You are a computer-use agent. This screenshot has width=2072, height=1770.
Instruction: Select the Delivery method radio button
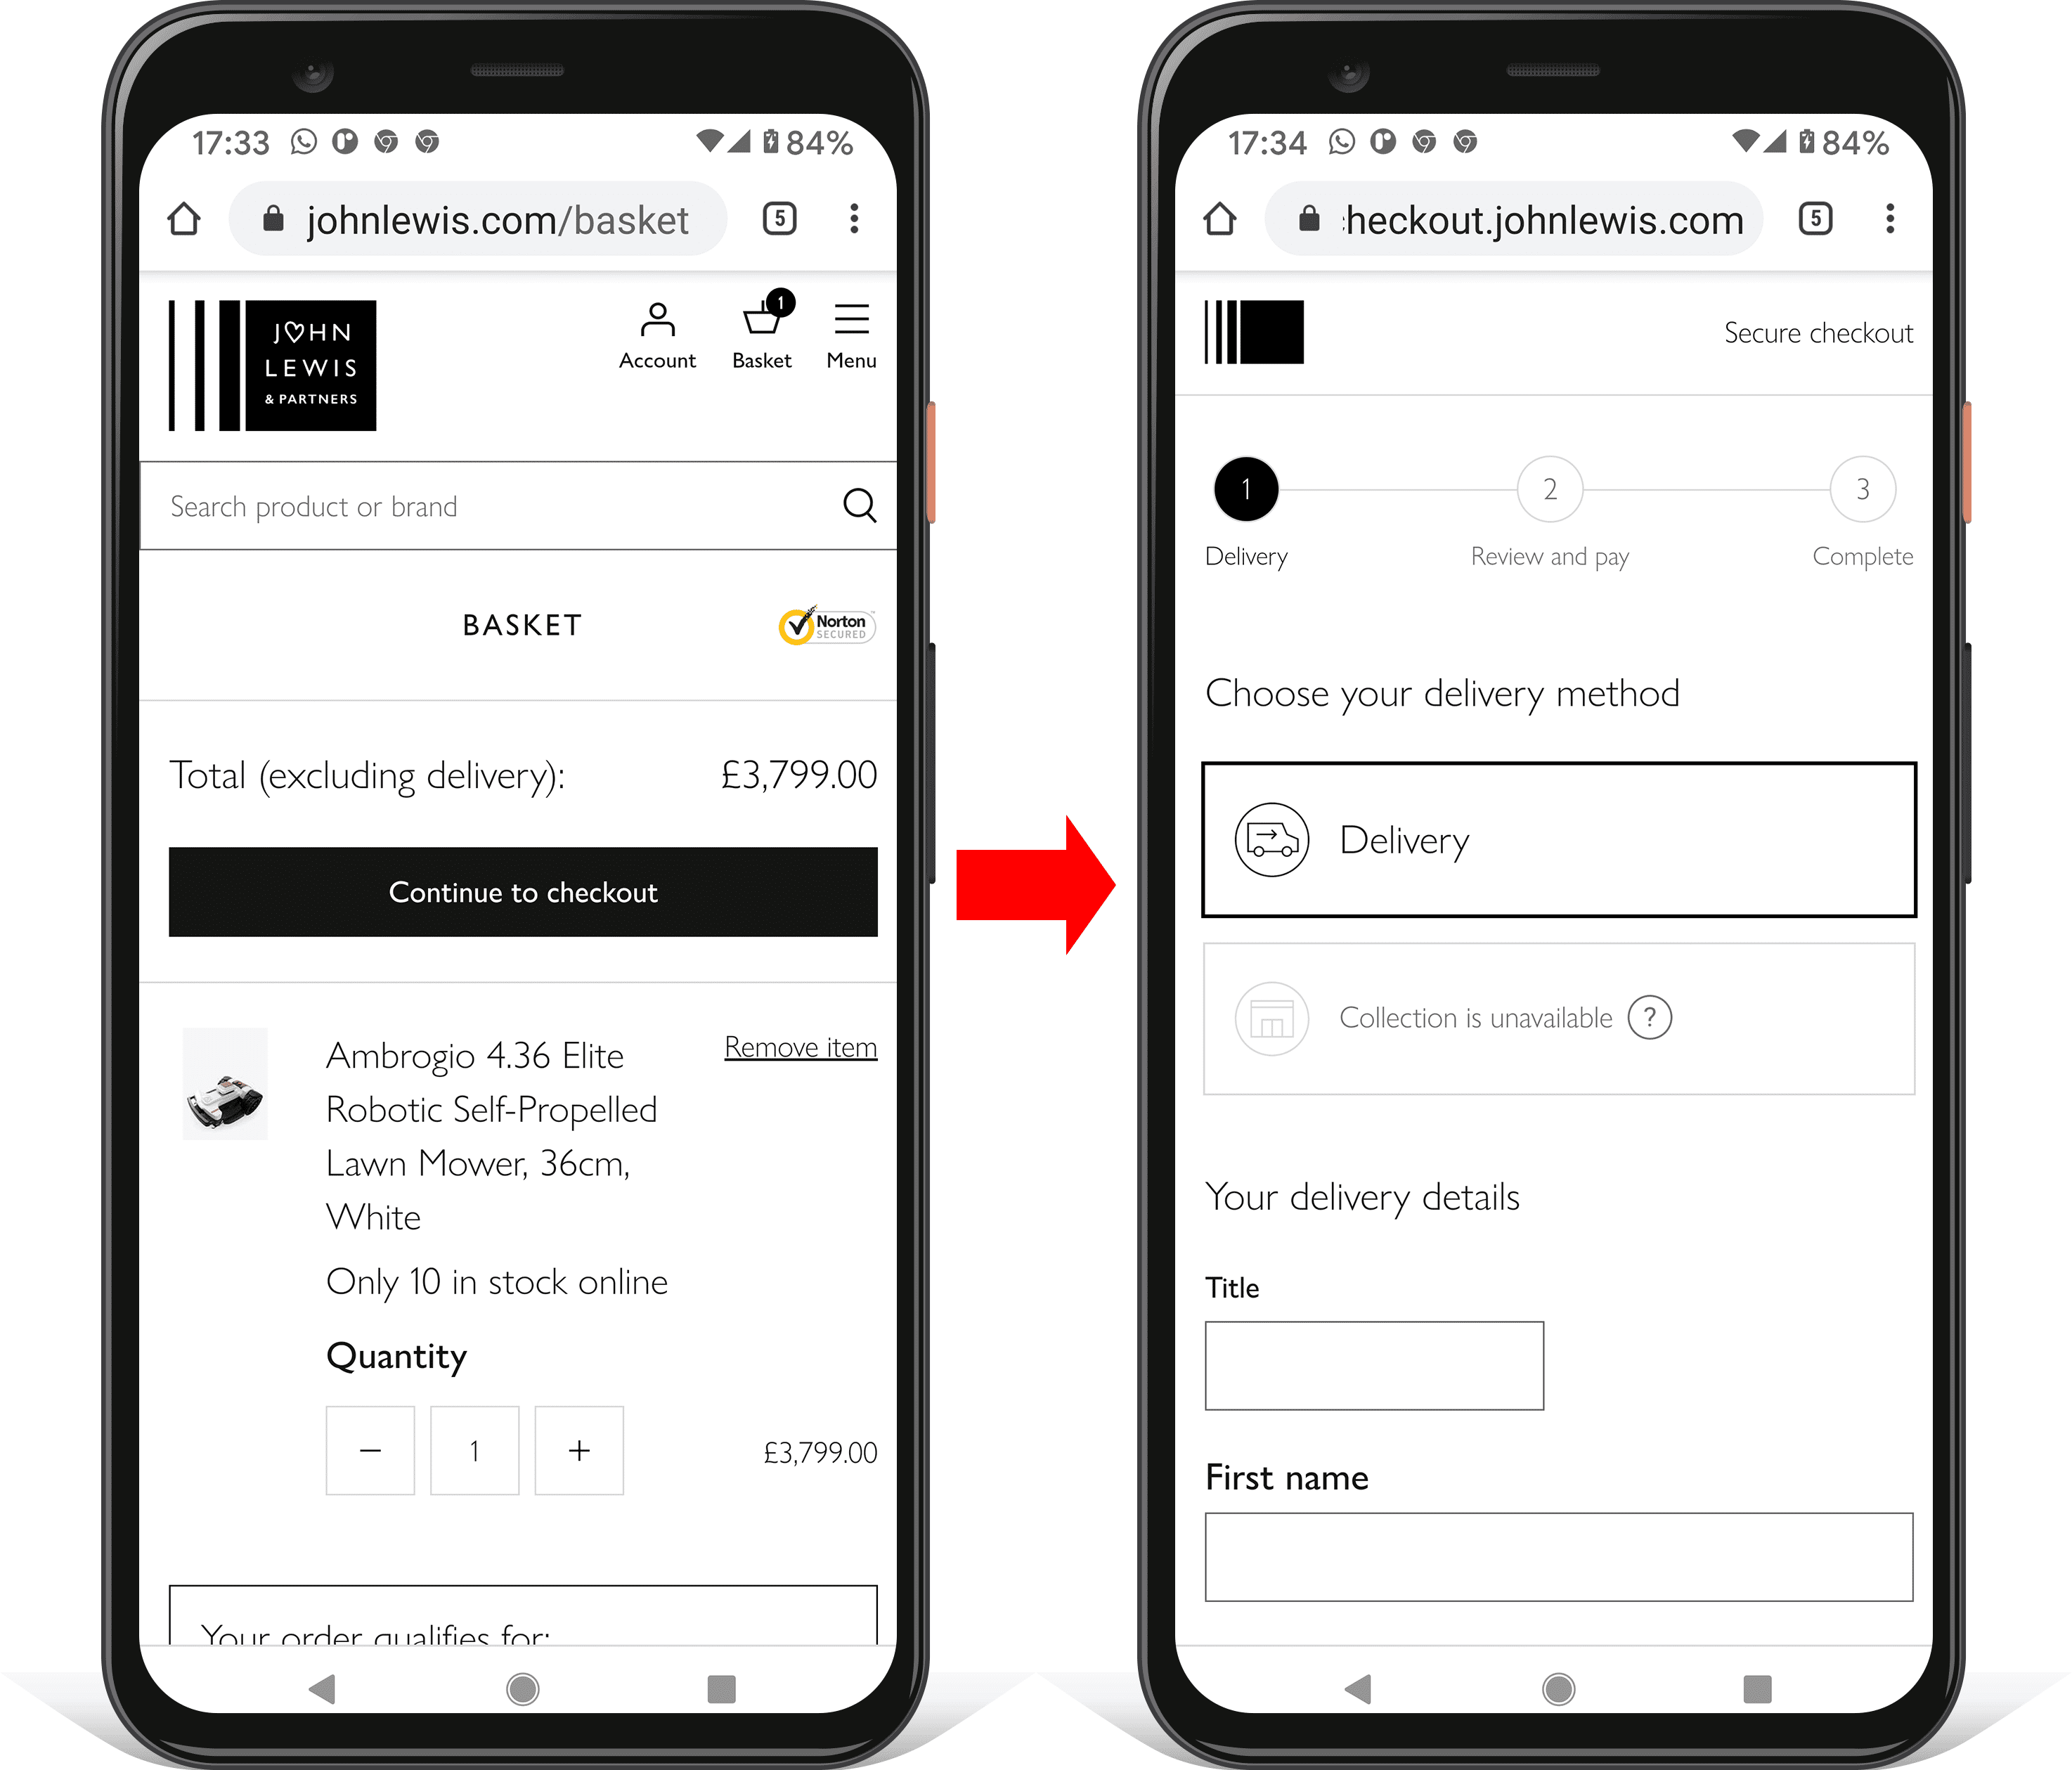click(x=1555, y=839)
